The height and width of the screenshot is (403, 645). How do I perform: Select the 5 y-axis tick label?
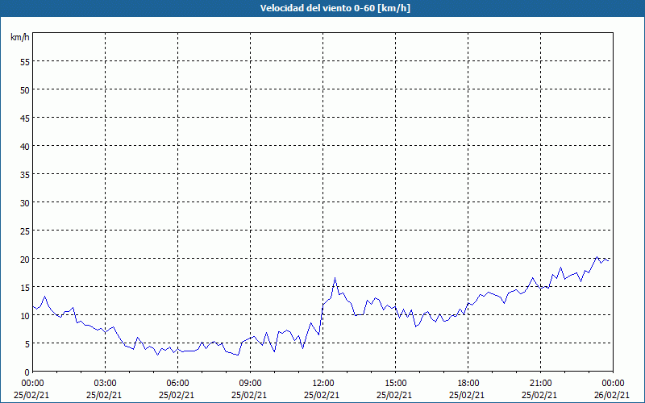(x=27, y=344)
